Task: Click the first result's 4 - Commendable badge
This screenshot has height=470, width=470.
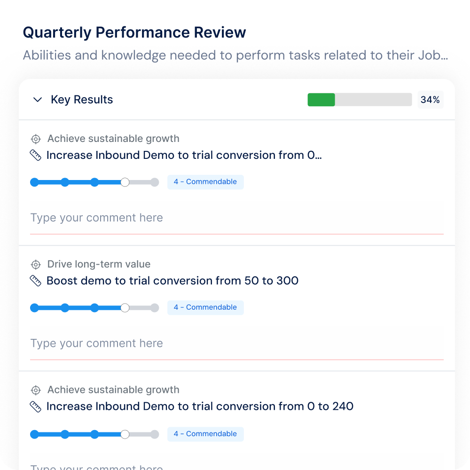Action: click(205, 182)
